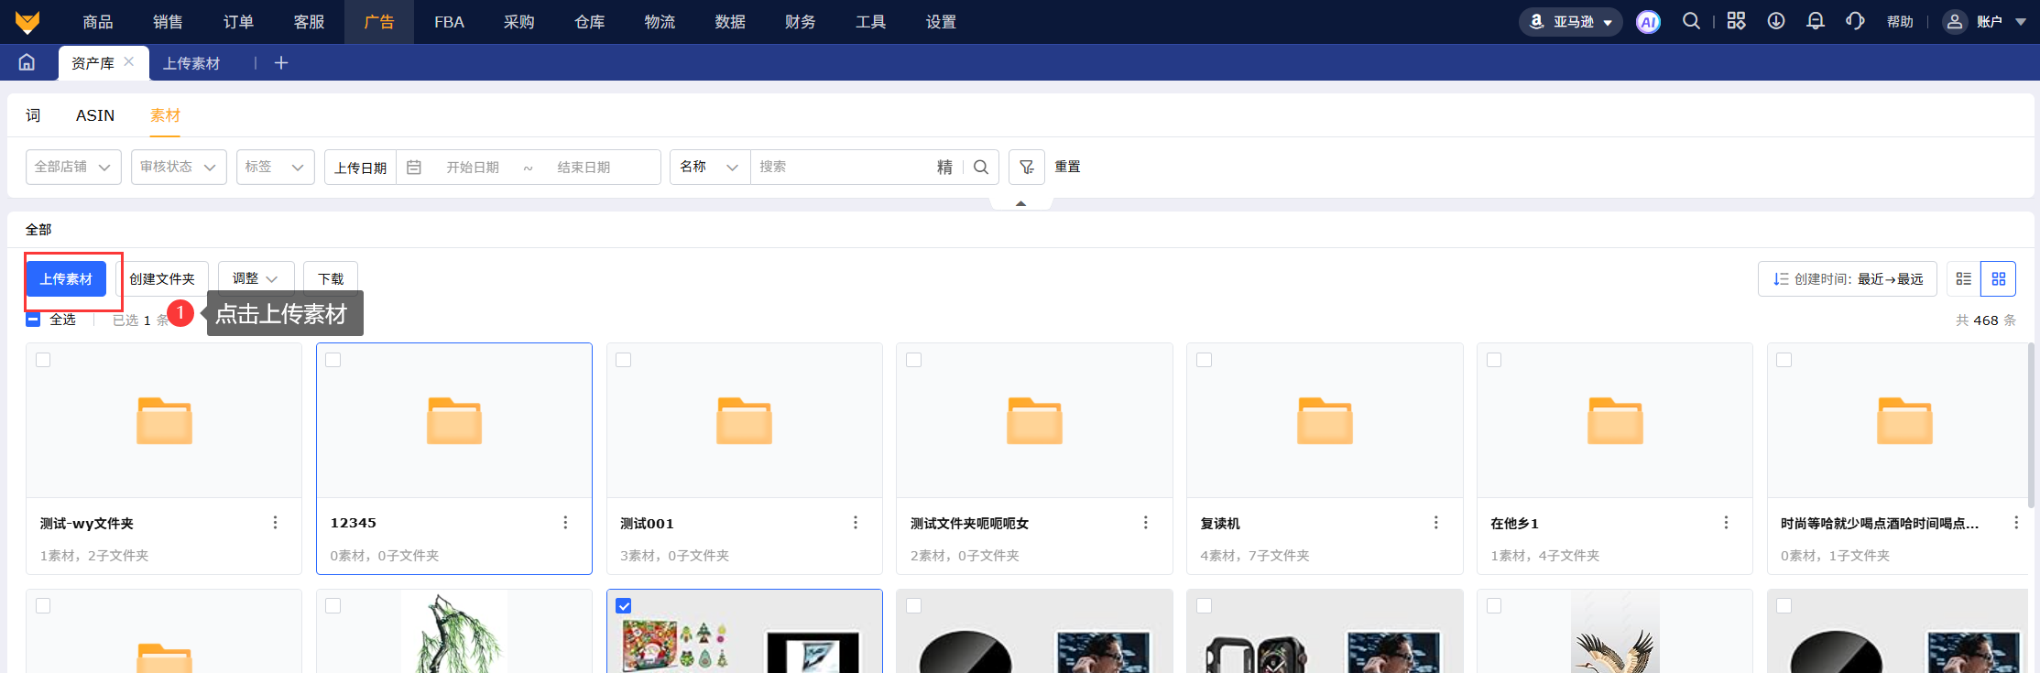Check the 12345 folder checkbox
Image resolution: width=2040 pixels, height=673 pixels.
(x=333, y=360)
